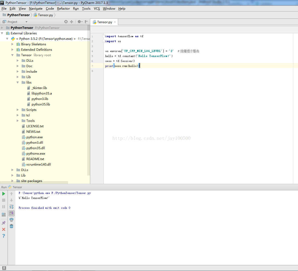Screen dimensions: 298x271
Task: Open the Code menu
Action: pos(50,9)
